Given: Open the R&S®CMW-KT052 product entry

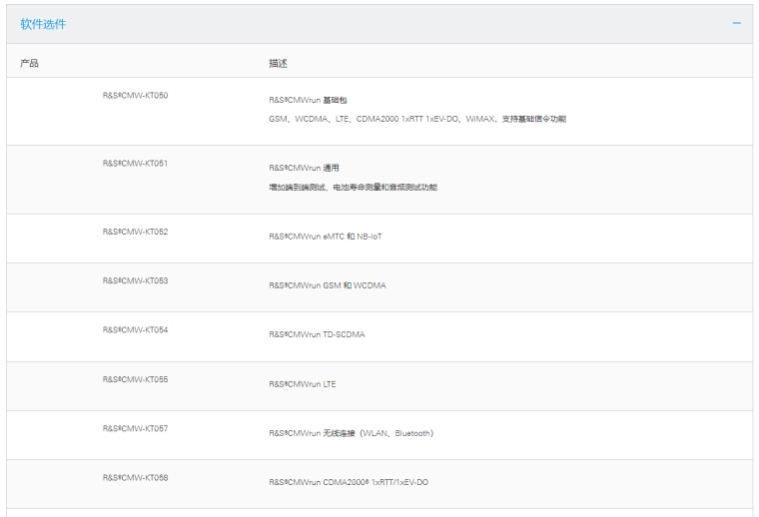Looking at the screenshot, I should click(135, 233).
